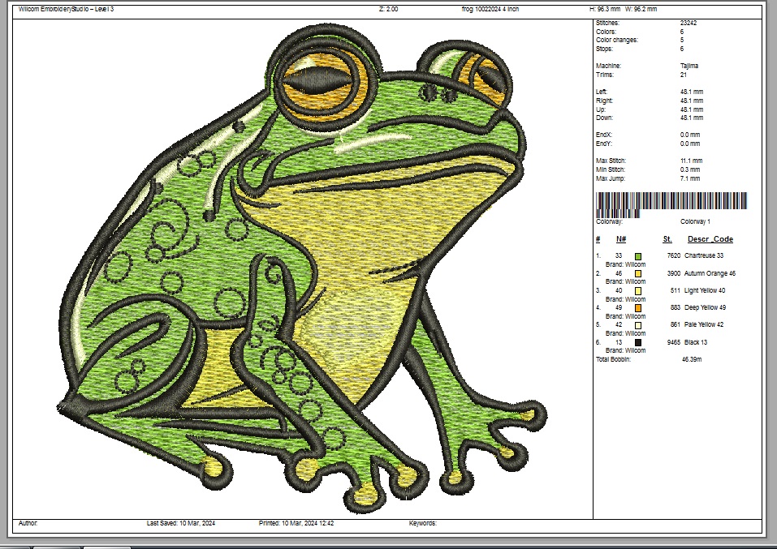Click the Chartreuse 33 green color swatch
This screenshot has width=777, height=549.
coord(638,256)
